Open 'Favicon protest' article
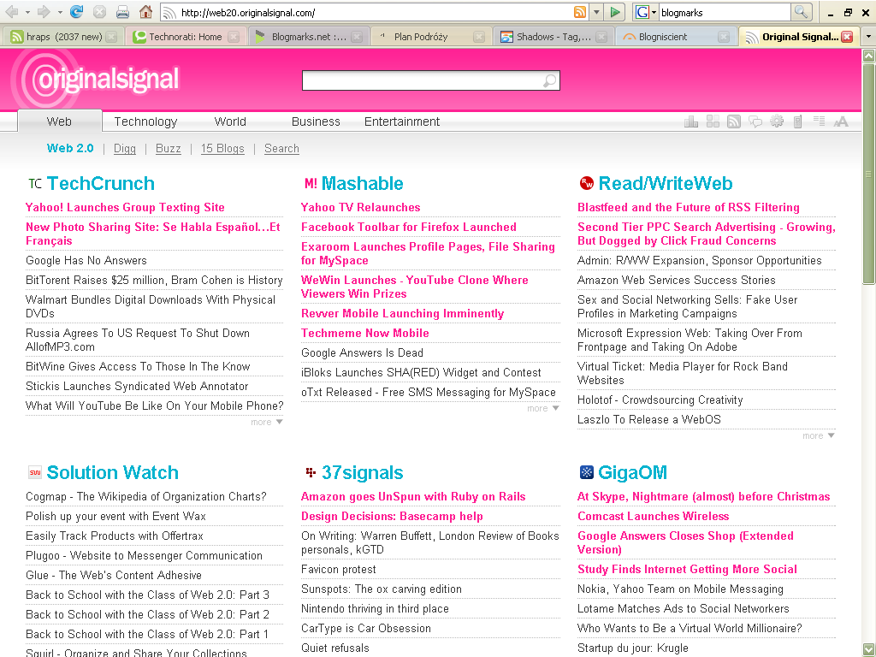Screen dimensions: 876x657 pyautogui.click(x=339, y=569)
